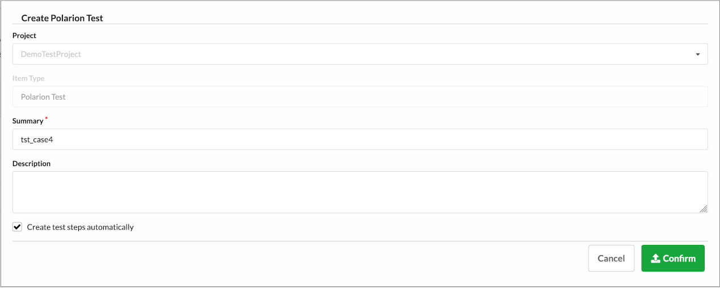The image size is (720, 288).
Task: Click the Polarion Test item type field
Action: [360, 97]
